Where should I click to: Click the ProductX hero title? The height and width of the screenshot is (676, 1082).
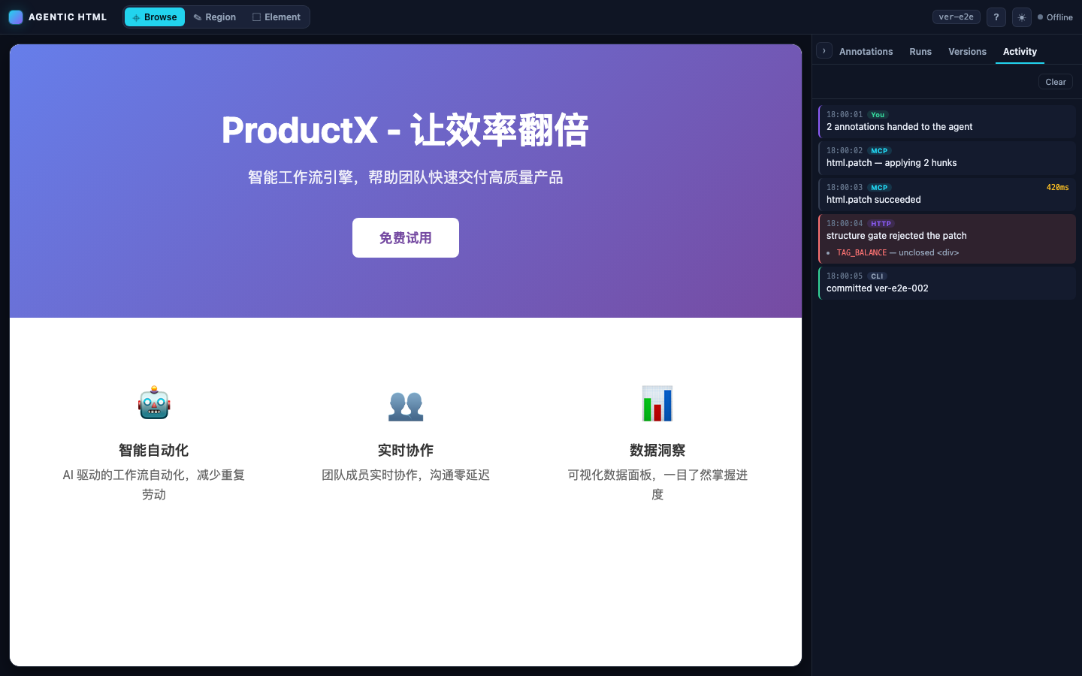pyautogui.click(x=406, y=130)
